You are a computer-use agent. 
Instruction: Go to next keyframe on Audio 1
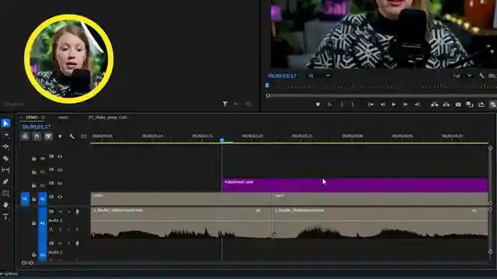(x=77, y=229)
